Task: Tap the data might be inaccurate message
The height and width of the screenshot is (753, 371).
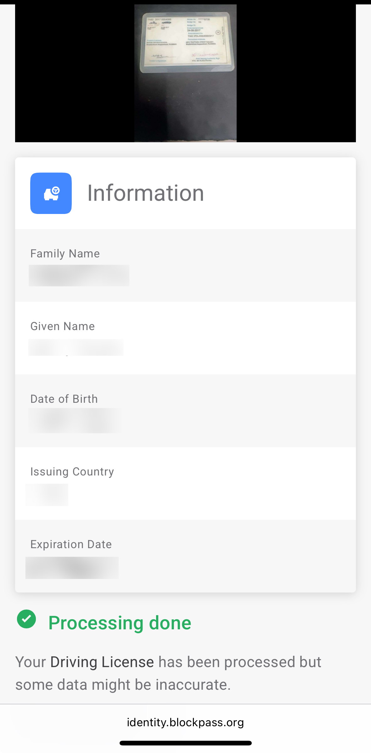Action: click(x=168, y=673)
